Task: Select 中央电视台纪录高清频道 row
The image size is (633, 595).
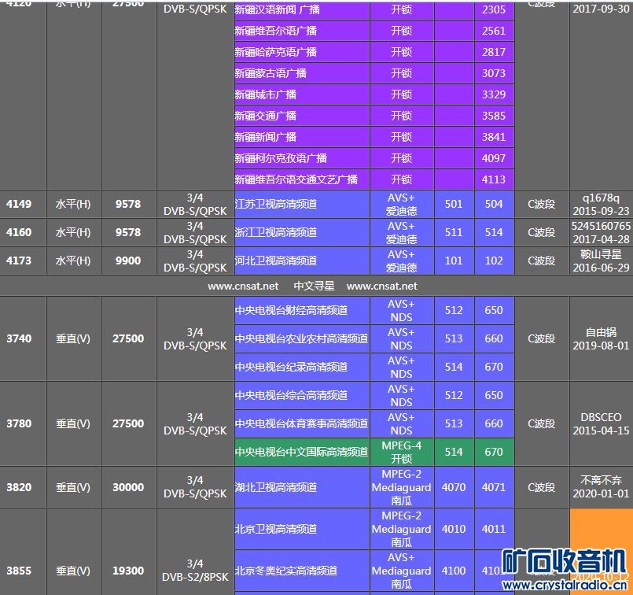Action: coord(291,367)
